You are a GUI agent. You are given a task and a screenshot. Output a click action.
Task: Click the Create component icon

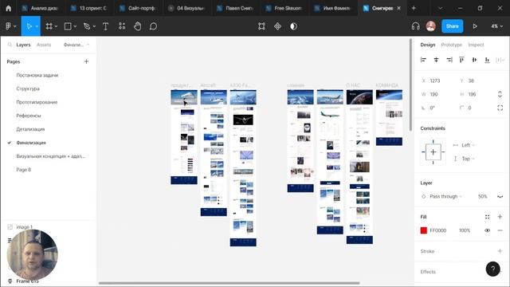(277, 26)
